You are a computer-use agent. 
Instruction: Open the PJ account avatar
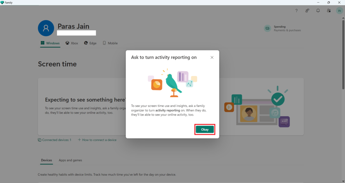click(x=340, y=10)
